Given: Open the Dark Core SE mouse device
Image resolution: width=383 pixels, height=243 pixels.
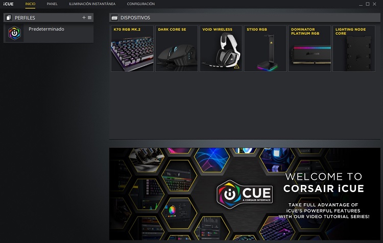Looking at the screenshot, I should 177,48.
